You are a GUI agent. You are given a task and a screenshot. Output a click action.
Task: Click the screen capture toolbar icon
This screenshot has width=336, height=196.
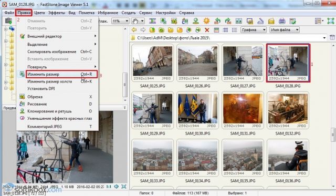pos(250,21)
